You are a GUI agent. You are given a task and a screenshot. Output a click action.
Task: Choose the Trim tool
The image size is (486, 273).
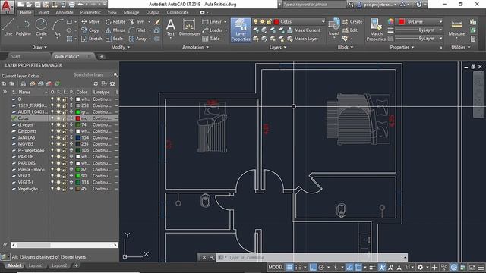[x=137, y=22]
